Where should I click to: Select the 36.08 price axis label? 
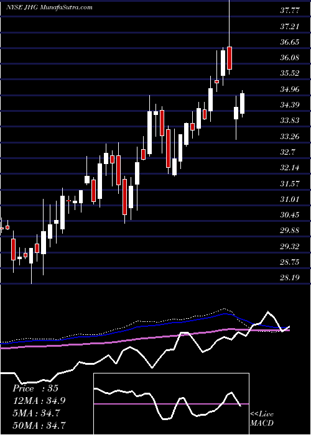pyautogui.click(x=290, y=58)
